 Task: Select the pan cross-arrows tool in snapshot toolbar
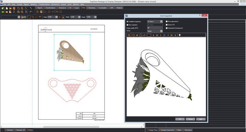[x=137, y=35]
